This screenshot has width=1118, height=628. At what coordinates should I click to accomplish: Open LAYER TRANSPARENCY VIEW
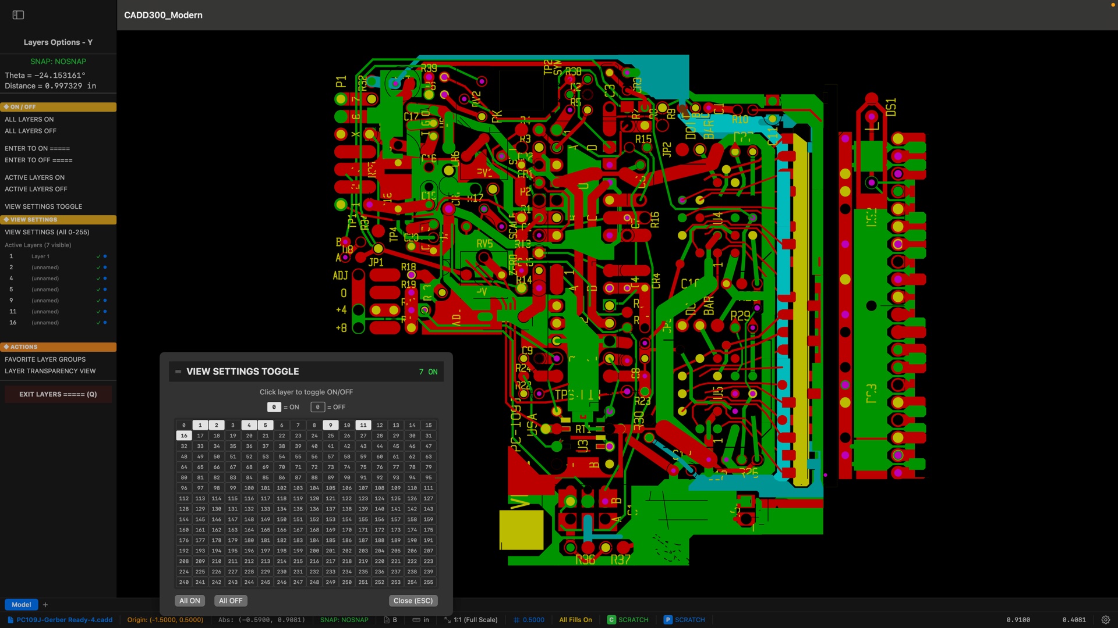(x=50, y=371)
